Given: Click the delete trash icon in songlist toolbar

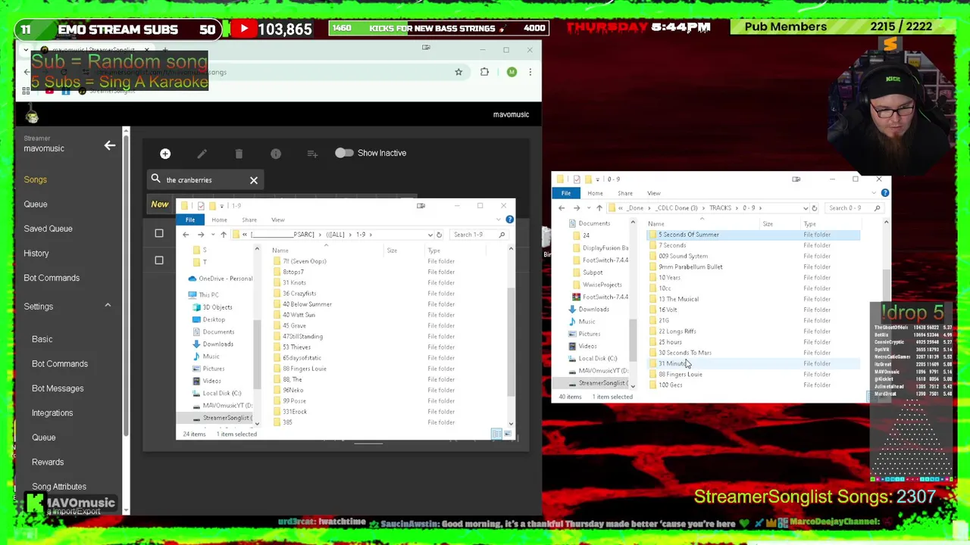Looking at the screenshot, I should tap(239, 154).
